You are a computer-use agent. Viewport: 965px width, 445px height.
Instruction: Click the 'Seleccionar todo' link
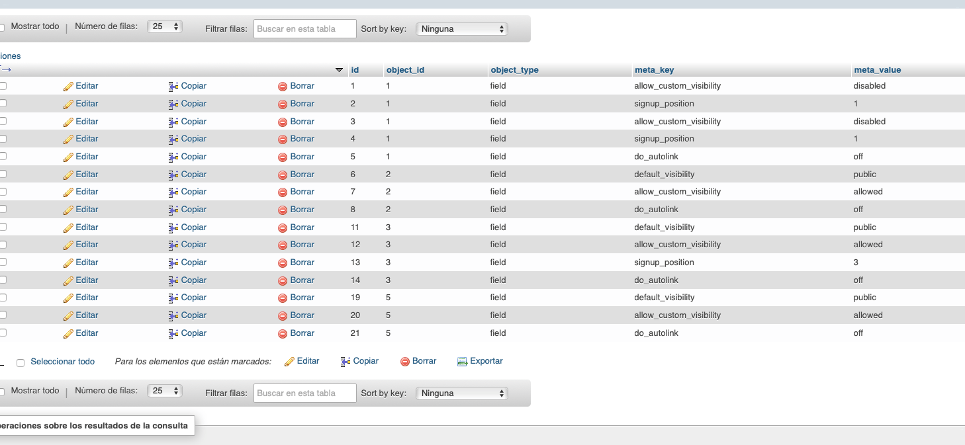pyautogui.click(x=63, y=362)
